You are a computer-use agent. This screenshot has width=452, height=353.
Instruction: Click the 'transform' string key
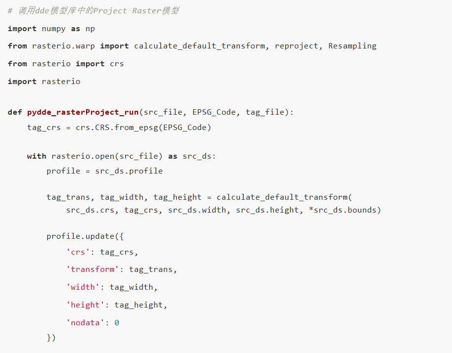coord(92,269)
